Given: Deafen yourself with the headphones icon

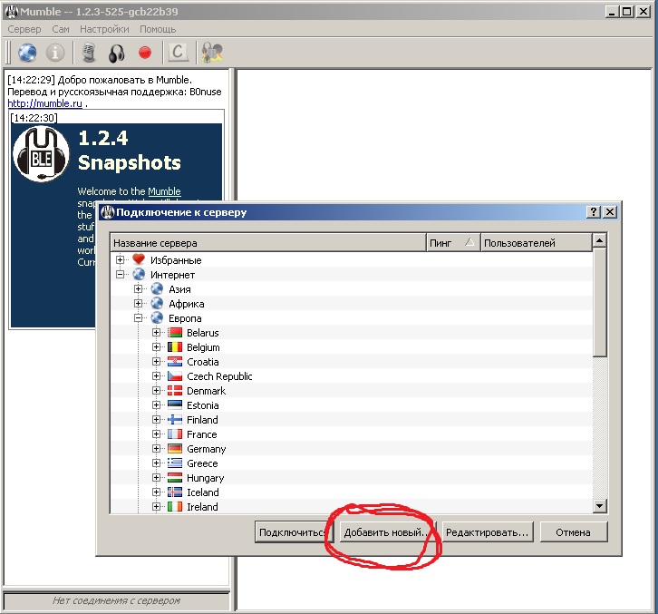Looking at the screenshot, I should pyautogui.click(x=116, y=54).
